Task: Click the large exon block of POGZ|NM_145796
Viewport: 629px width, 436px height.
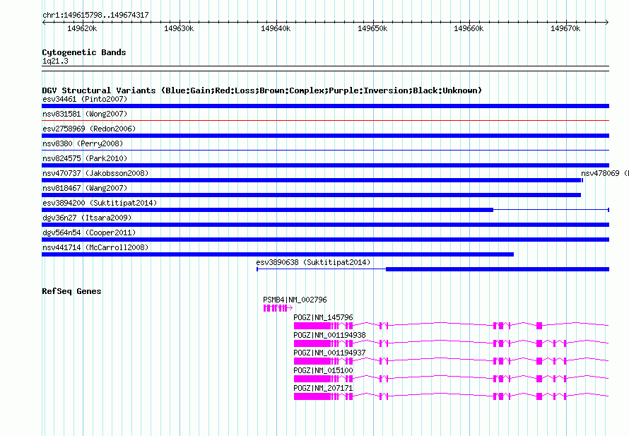Action: click(312, 326)
